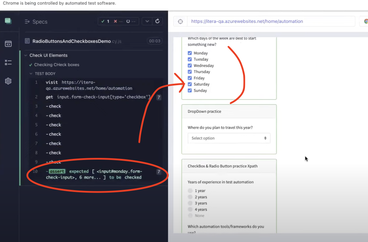
Task: Click the check command on line 6
Action: pos(96,134)
